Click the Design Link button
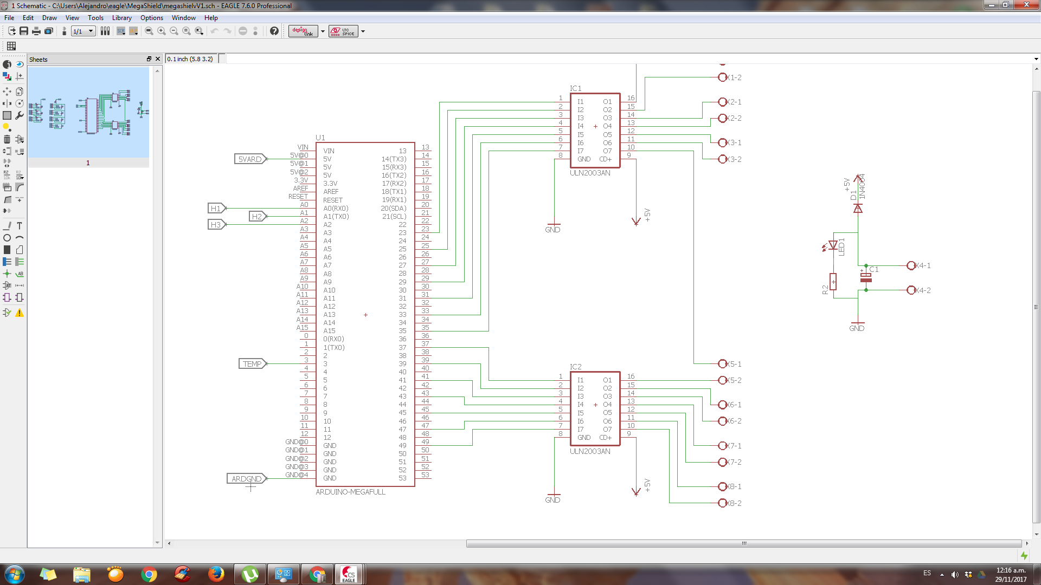1041x585 pixels. [x=303, y=31]
